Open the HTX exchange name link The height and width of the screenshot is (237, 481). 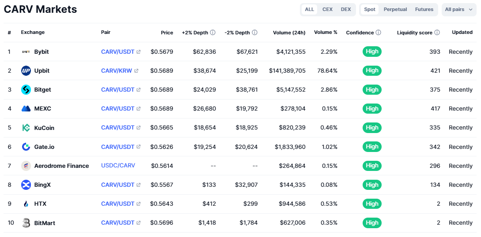tap(40, 204)
